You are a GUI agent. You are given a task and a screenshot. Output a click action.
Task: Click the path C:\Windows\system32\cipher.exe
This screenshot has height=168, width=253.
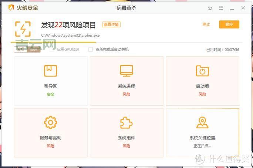70,35
